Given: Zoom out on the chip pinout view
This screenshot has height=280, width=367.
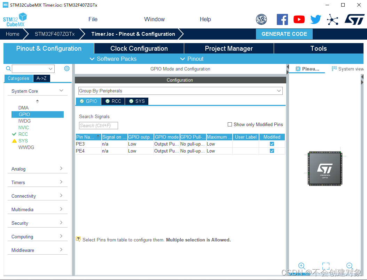Looking at the screenshot, I should (350, 266).
